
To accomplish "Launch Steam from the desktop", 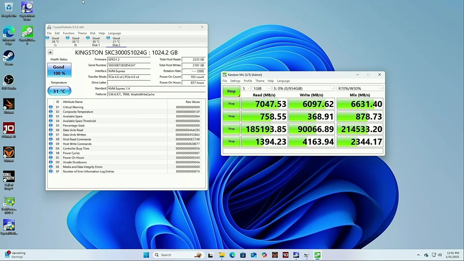I will [9, 58].
